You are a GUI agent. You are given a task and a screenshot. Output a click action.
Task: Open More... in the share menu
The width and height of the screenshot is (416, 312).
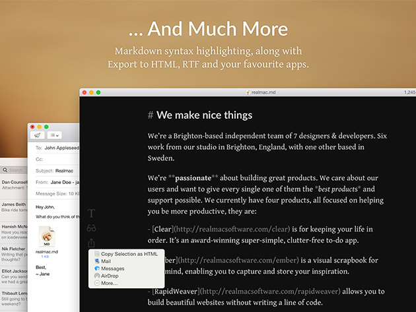(126, 283)
